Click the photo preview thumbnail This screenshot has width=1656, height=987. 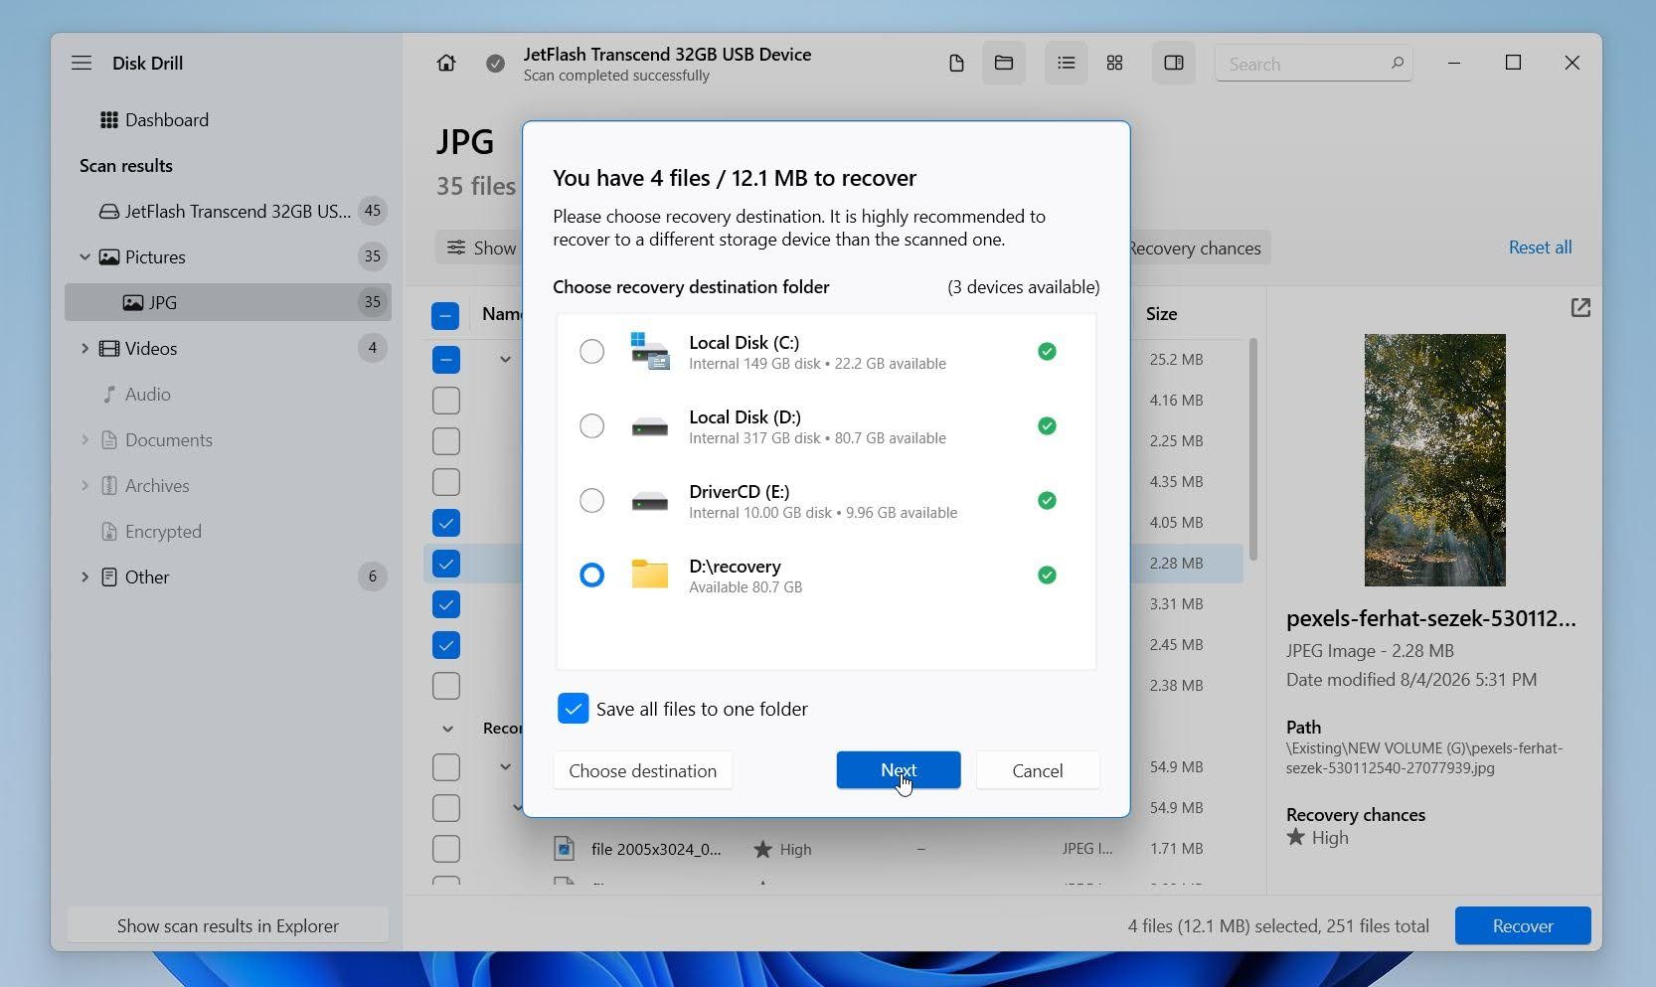point(1434,459)
